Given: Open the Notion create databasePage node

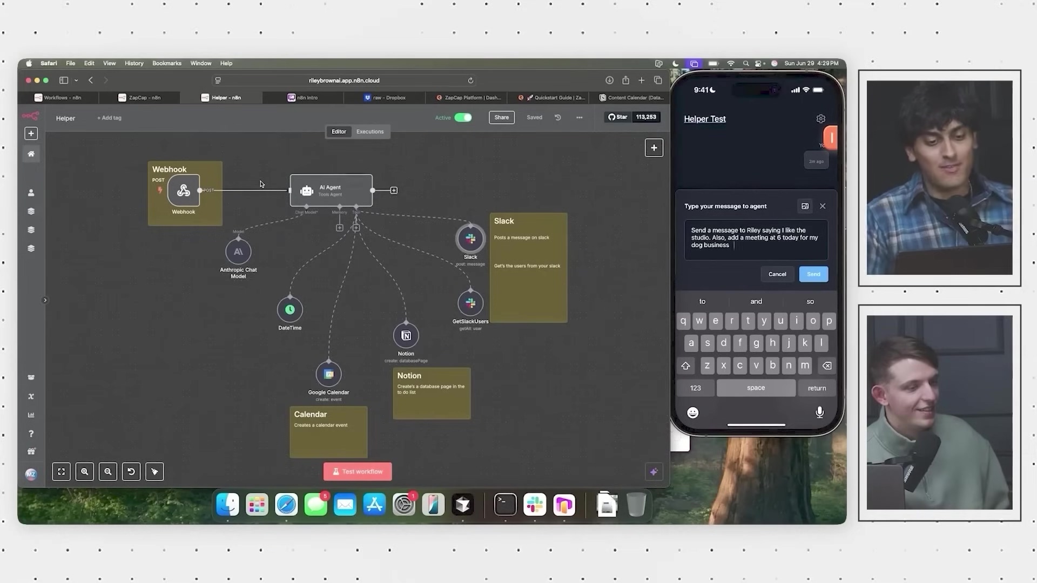Looking at the screenshot, I should pos(406,335).
